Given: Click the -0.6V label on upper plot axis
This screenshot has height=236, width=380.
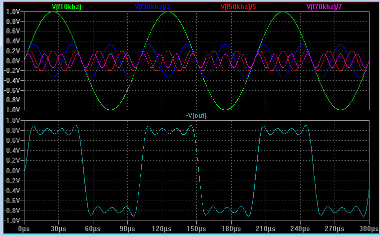Looking at the screenshot, I should point(11,90).
